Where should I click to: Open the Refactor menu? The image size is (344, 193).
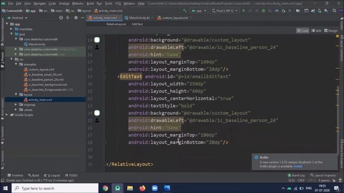[78, 4]
